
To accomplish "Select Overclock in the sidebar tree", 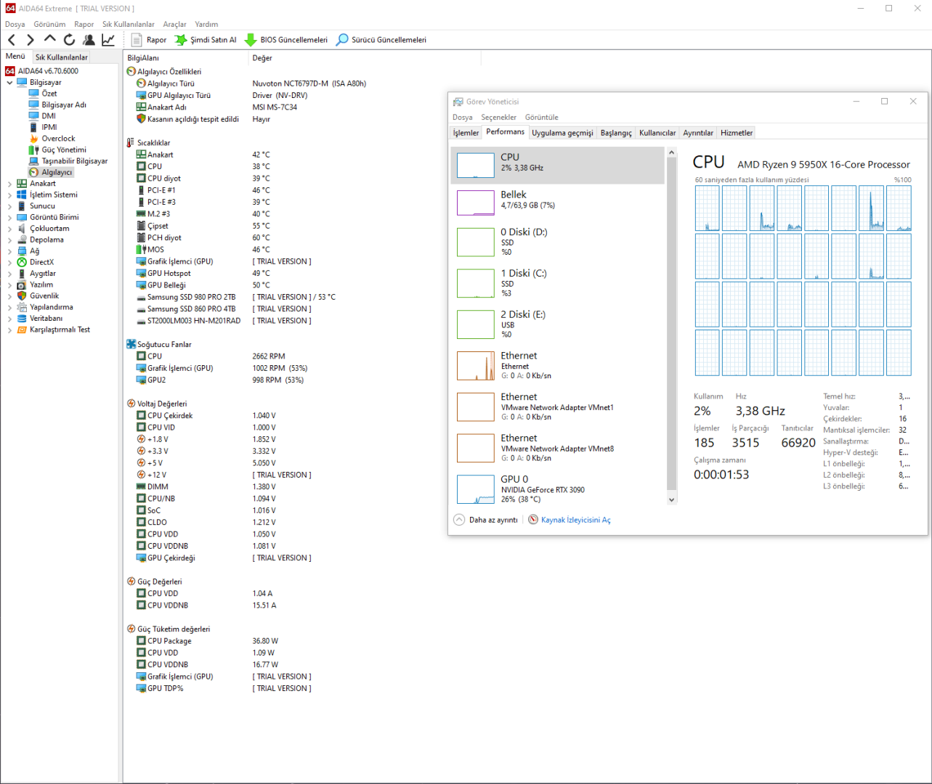I will [x=58, y=139].
